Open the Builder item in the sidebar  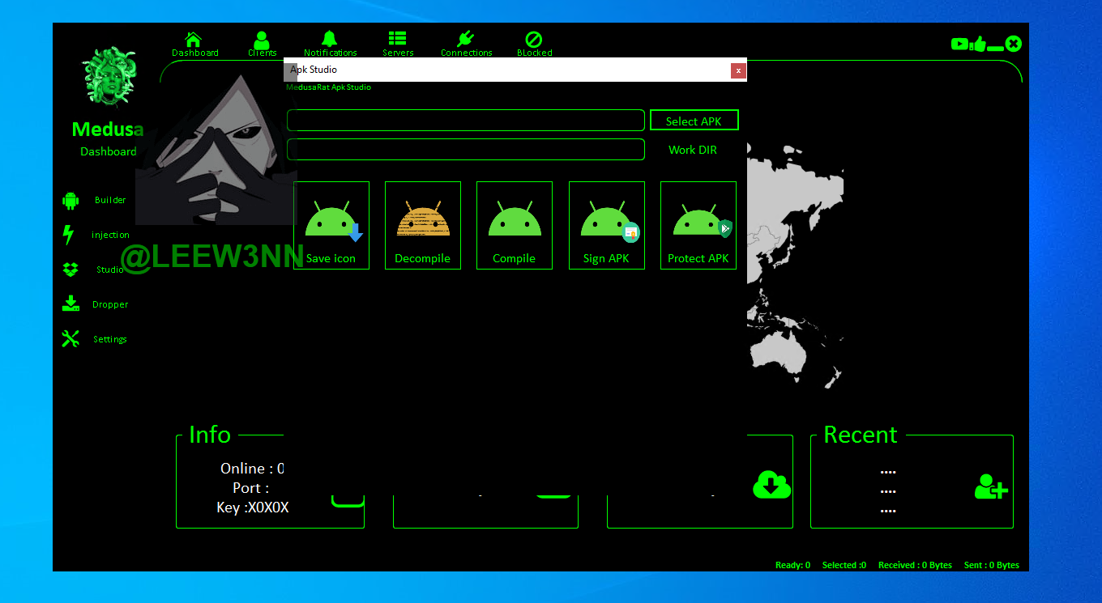coord(109,200)
